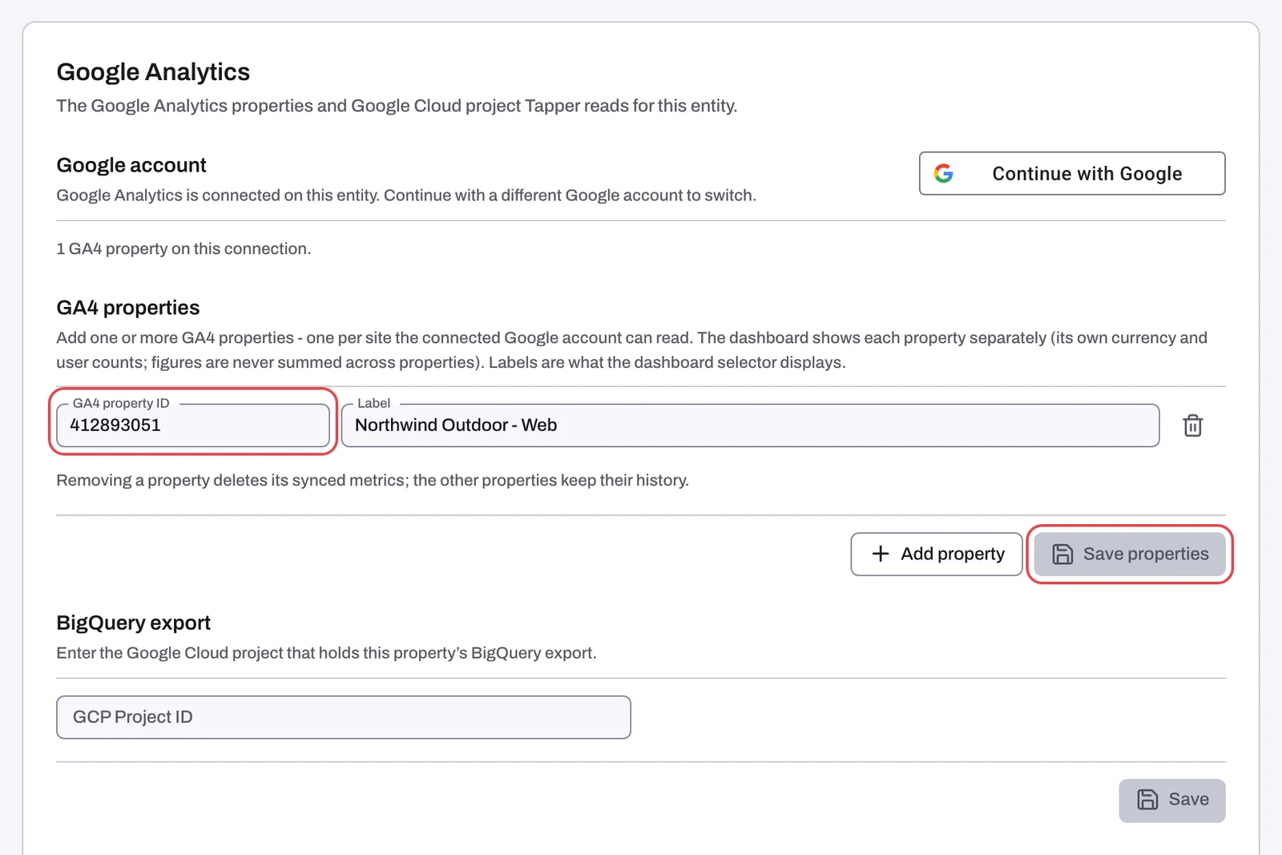Image resolution: width=1282 pixels, height=855 pixels.
Task: Click text 'Google Analytics is connected on this entity'
Action: point(218,196)
